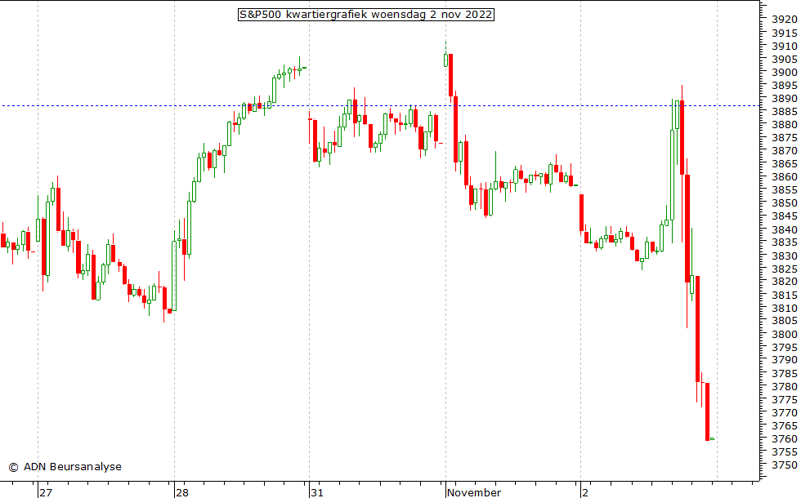Click the price label 3775

point(784,399)
